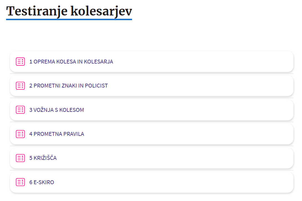Open the 1 OPREMA KOLESA IN KOLESARJA link

[71, 62]
